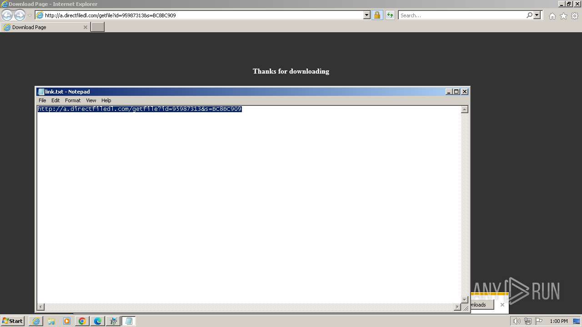Open the Tools gear icon
The height and width of the screenshot is (327, 582).
point(575,16)
